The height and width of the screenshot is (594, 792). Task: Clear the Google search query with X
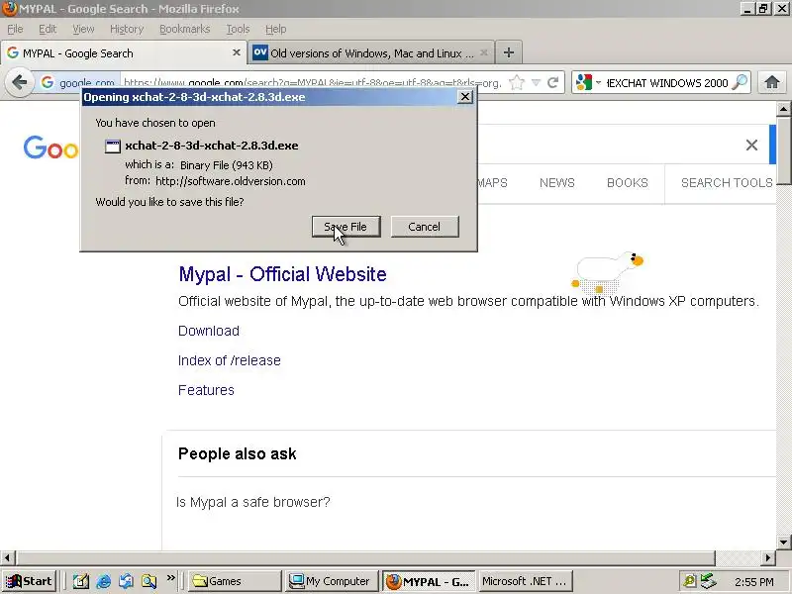tap(751, 146)
